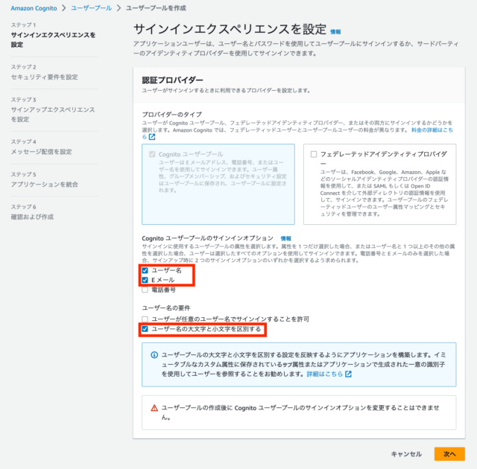Image resolution: width=477 pixels, height=469 pixels.
Task: Select step 6 確認および作成
Action: point(32,217)
